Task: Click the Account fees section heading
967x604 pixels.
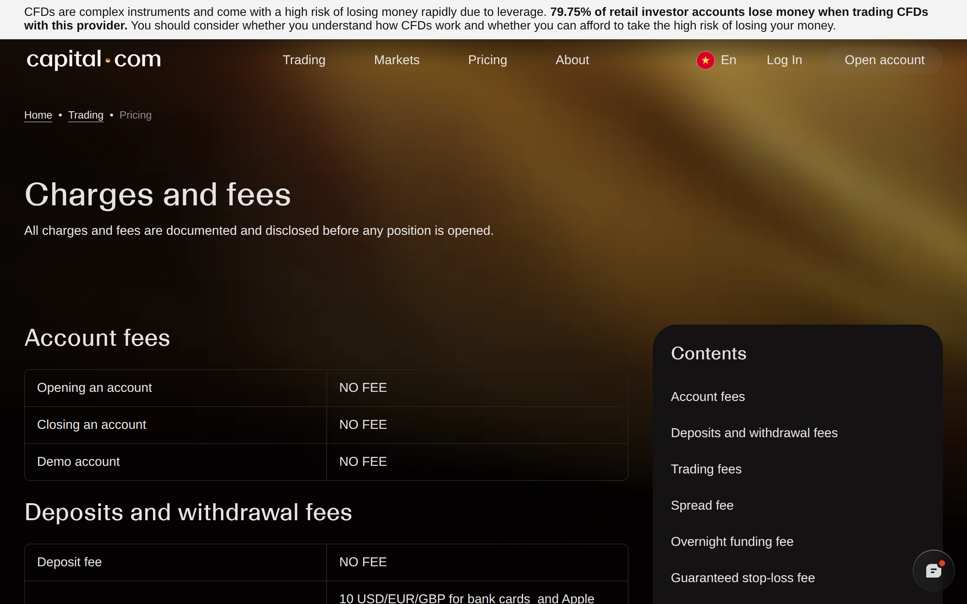Action: point(97,338)
